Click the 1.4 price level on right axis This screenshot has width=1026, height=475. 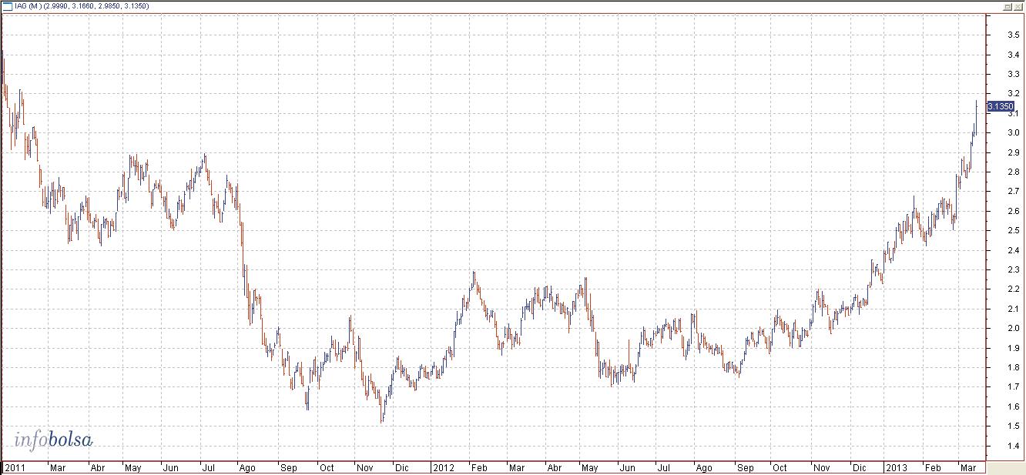(x=1014, y=446)
